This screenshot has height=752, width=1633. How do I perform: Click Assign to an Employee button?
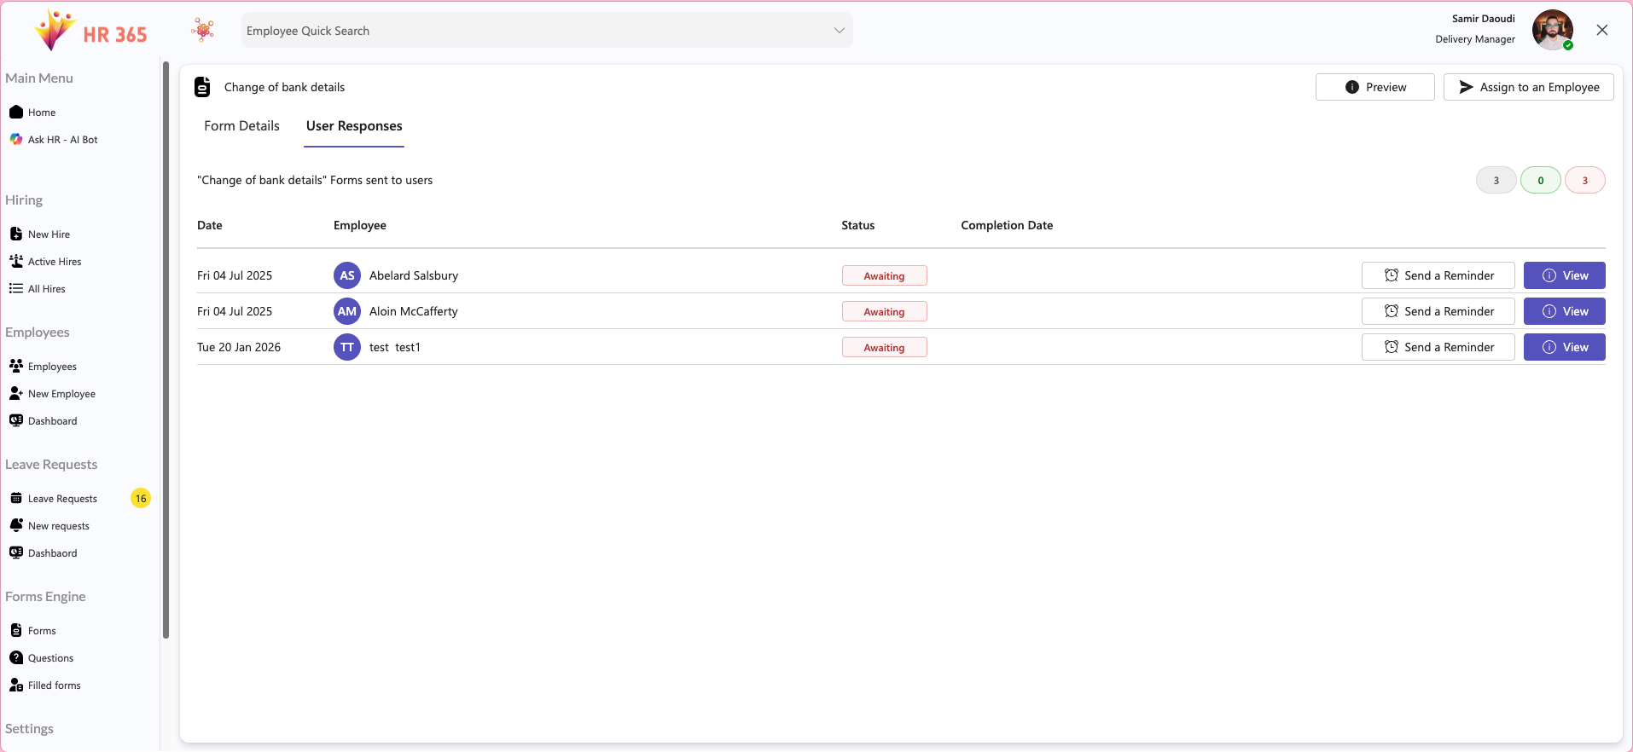click(x=1528, y=87)
